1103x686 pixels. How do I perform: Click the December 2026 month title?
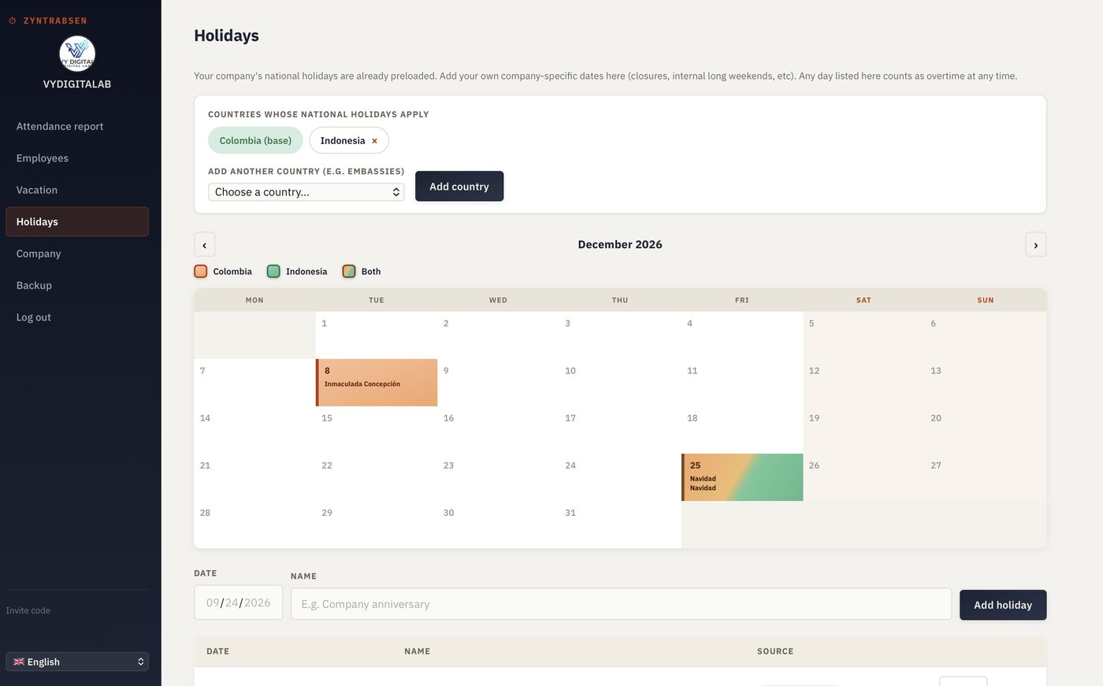click(620, 245)
